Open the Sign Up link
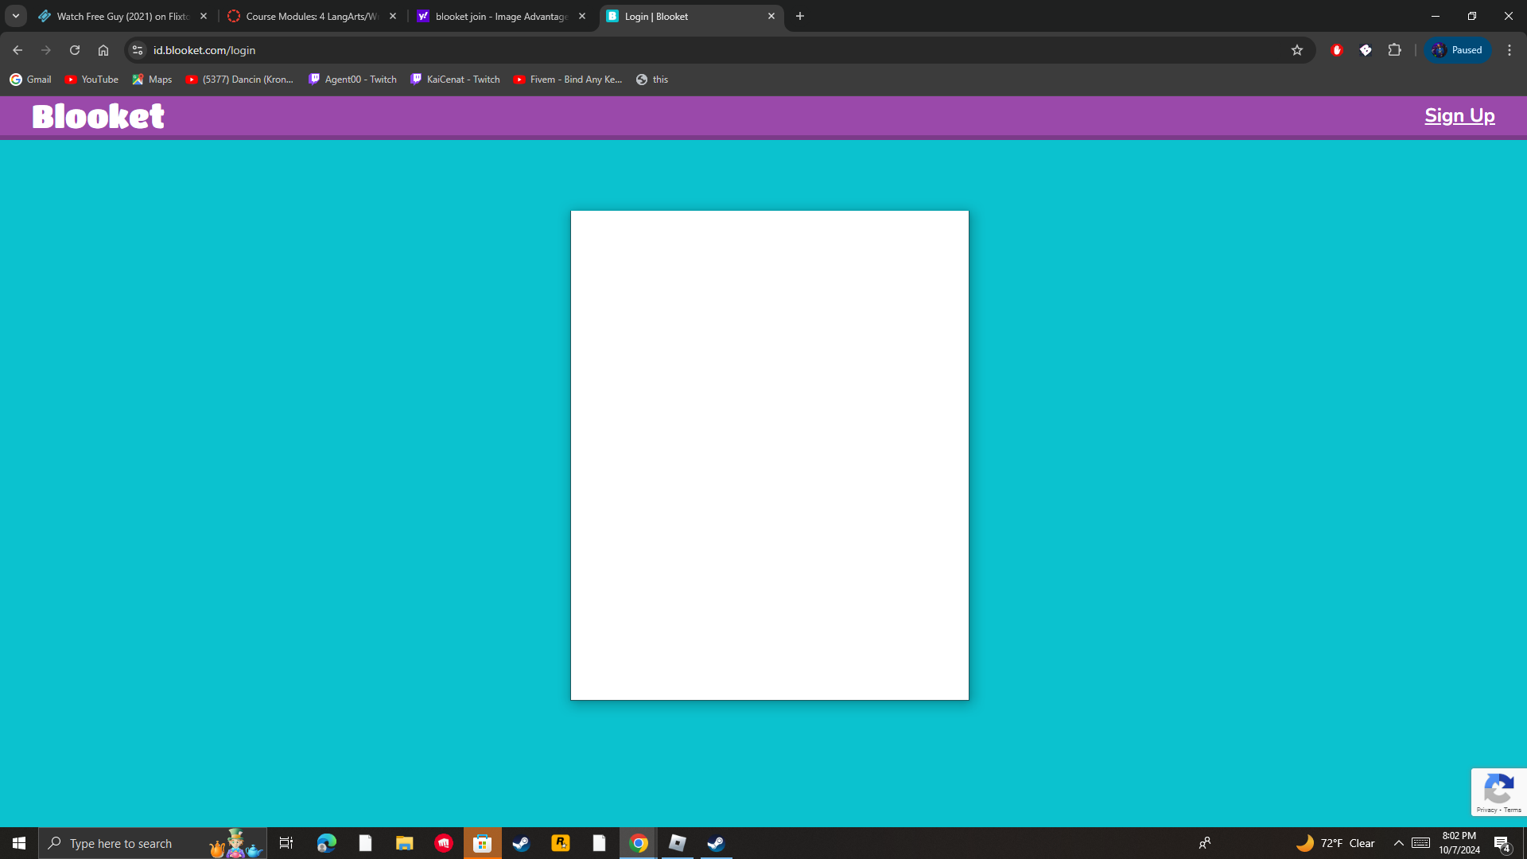This screenshot has width=1527, height=859. tap(1459, 116)
